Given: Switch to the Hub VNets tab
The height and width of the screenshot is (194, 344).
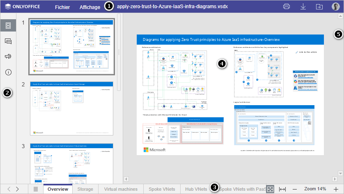Looking at the screenshot, I should [196, 189].
